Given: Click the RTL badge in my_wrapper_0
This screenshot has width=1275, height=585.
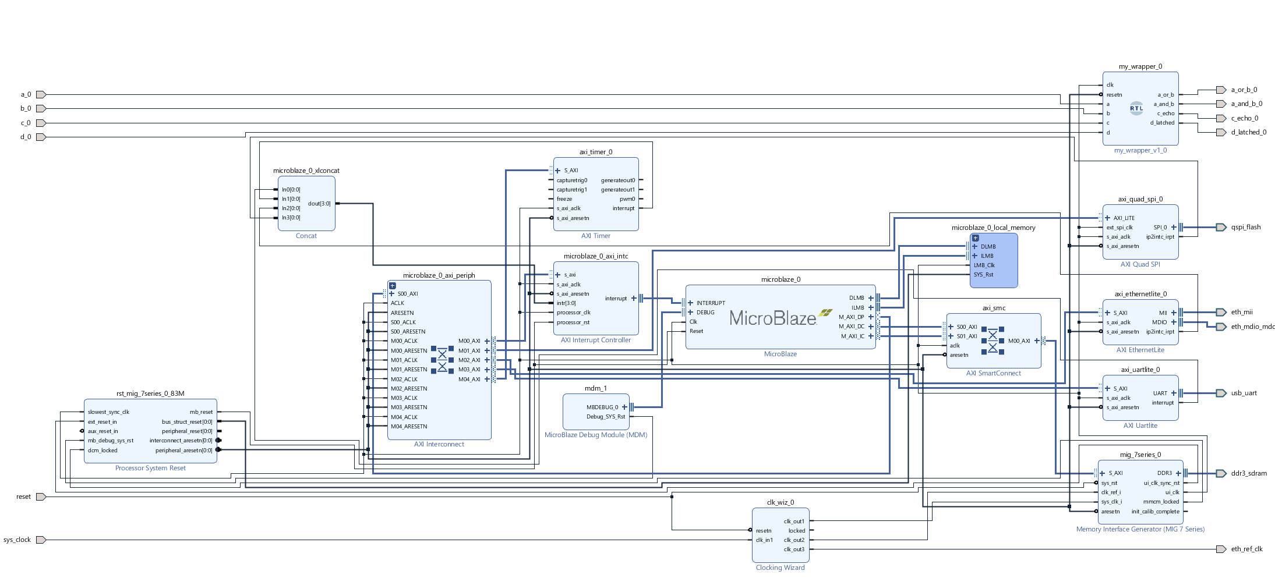Looking at the screenshot, I should (x=1136, y=108).
